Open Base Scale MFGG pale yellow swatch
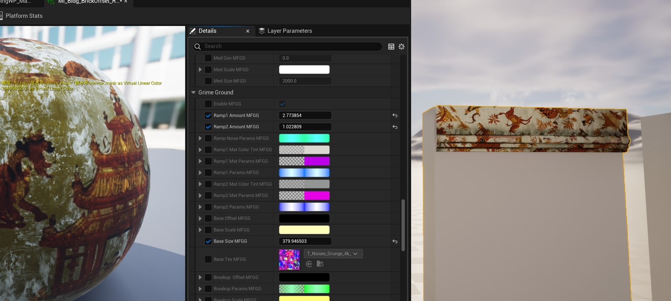 (304, 230)
